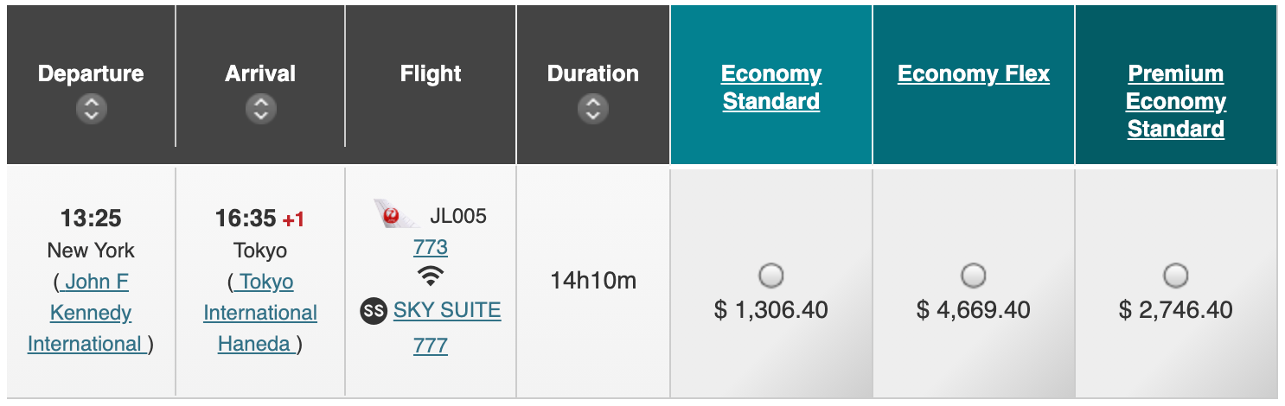Image resolution: width=1285 pixels, height=406 pixels.
Task: Click the SS Sky Suite badge icon
Action: coord(373,311)
